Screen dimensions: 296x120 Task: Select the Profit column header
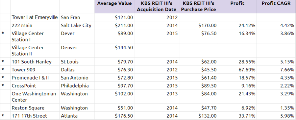coord(237,7)
